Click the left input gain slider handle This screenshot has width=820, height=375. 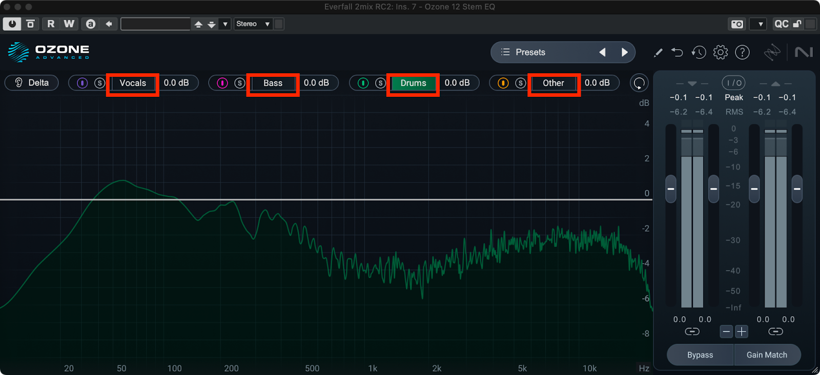[x=670, y=189]
